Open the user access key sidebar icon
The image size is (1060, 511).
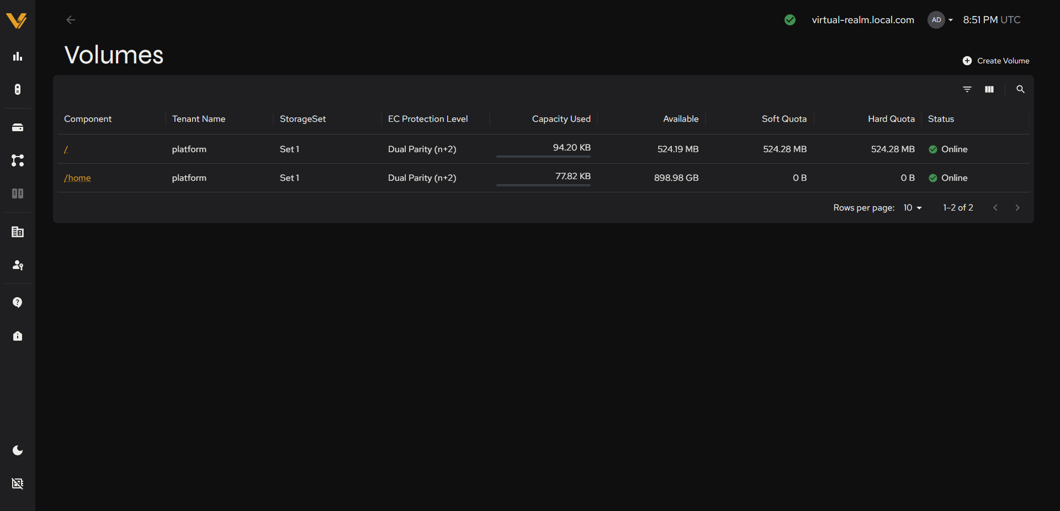tap(18, 265)
